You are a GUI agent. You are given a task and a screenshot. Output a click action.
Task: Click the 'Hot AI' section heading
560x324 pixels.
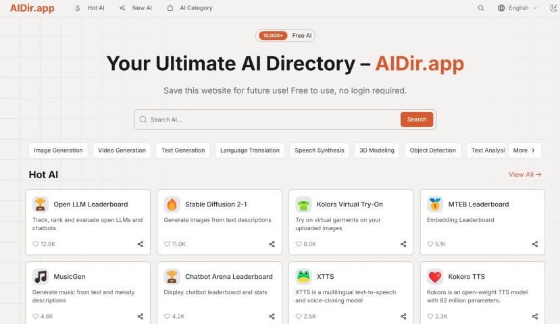[43, 175]
